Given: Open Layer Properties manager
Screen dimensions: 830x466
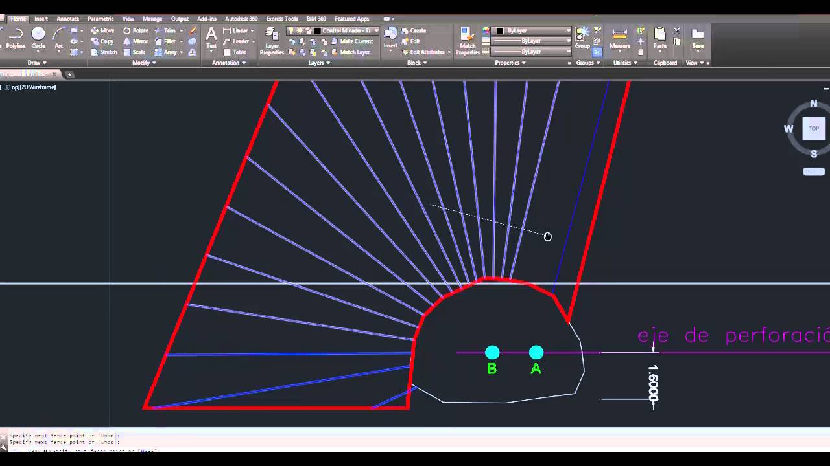Looking at the screenshot, I should (272, 41).
